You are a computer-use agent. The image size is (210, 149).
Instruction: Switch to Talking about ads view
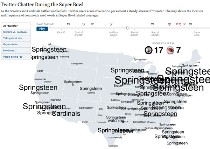coord(16,38)
